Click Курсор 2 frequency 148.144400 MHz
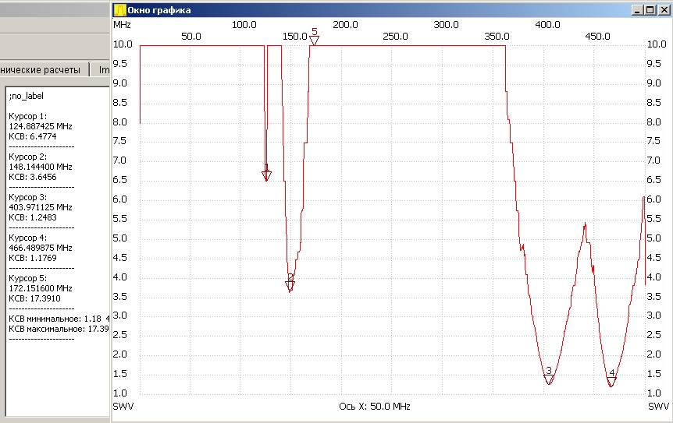The height and width of the screenshot is (423, 673). [x=41, y=167]
